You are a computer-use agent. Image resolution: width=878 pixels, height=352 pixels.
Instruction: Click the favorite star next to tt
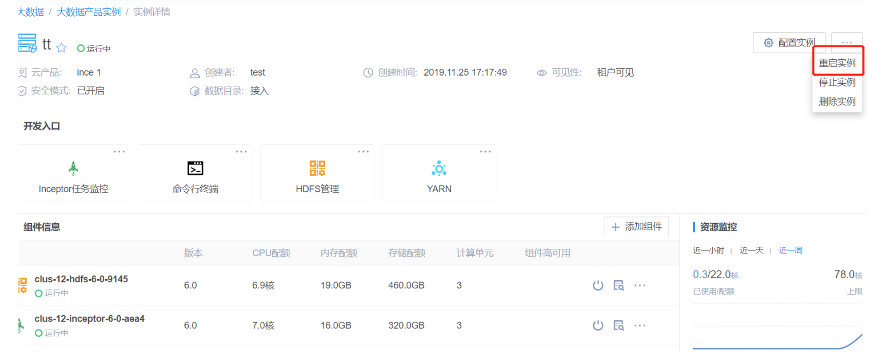[x=61, y=48]
